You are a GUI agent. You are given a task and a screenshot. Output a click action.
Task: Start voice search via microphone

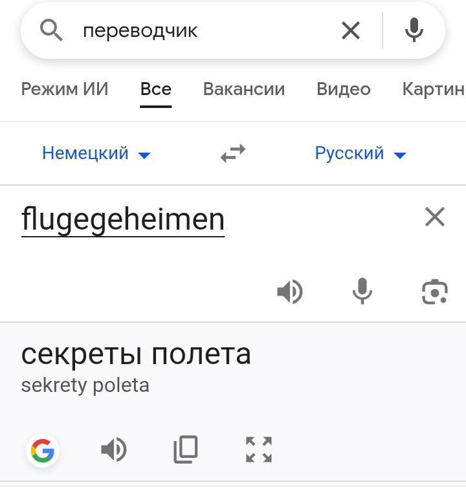[414, 30]
